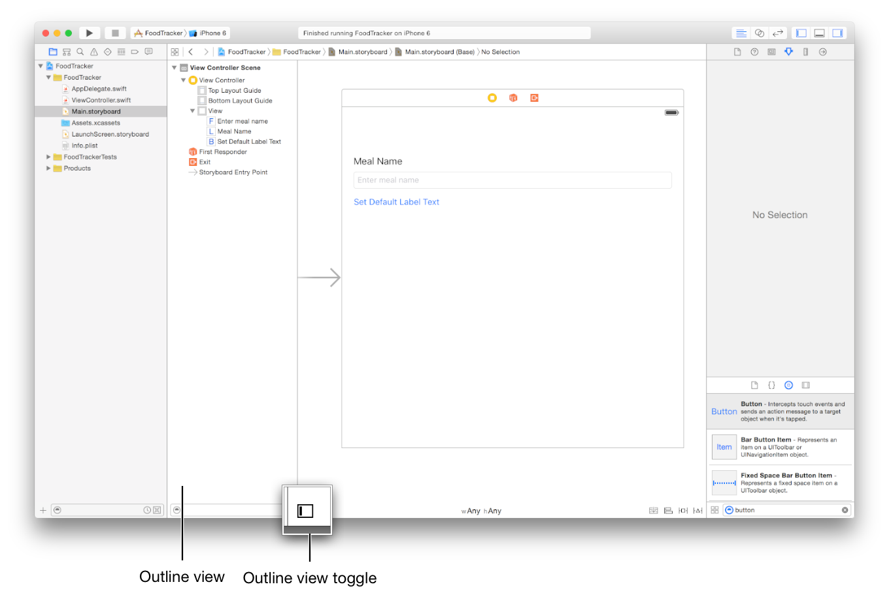The image size is (889, 595).
Task: Toggle recent files filter clock icon
Action: tap(147, 510)
